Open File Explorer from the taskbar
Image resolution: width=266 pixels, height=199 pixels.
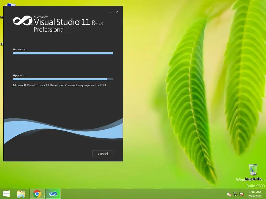point(21,194)
